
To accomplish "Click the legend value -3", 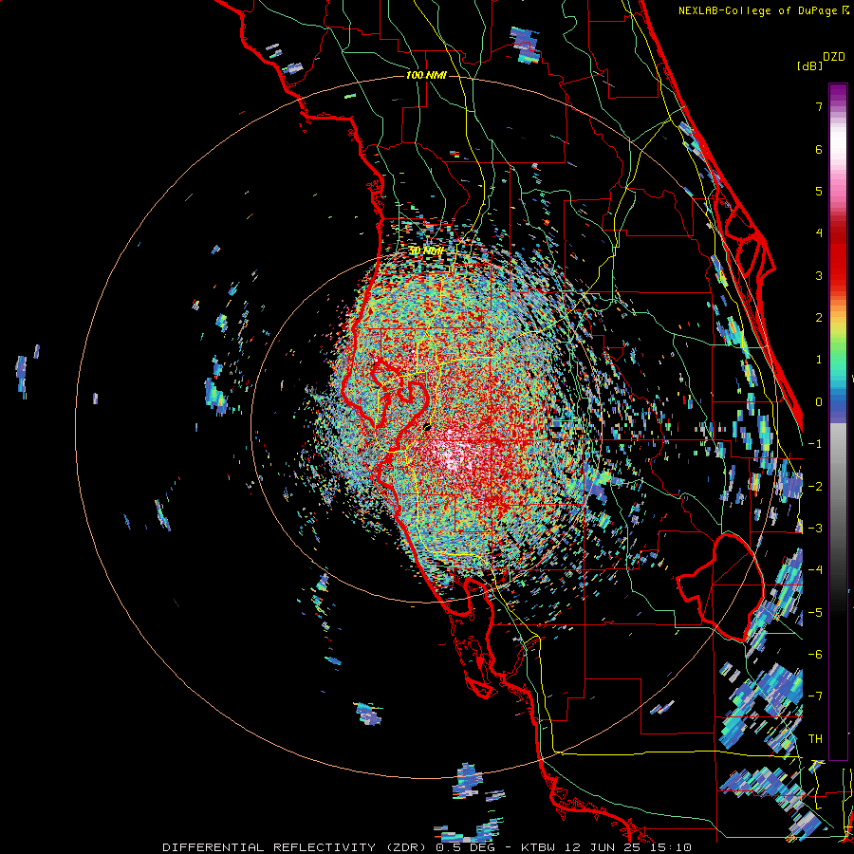I will 815,528.
